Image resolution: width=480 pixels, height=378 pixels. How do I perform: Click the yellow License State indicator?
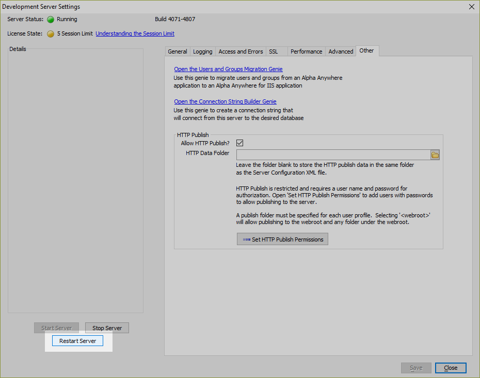[x=51, y=34]
